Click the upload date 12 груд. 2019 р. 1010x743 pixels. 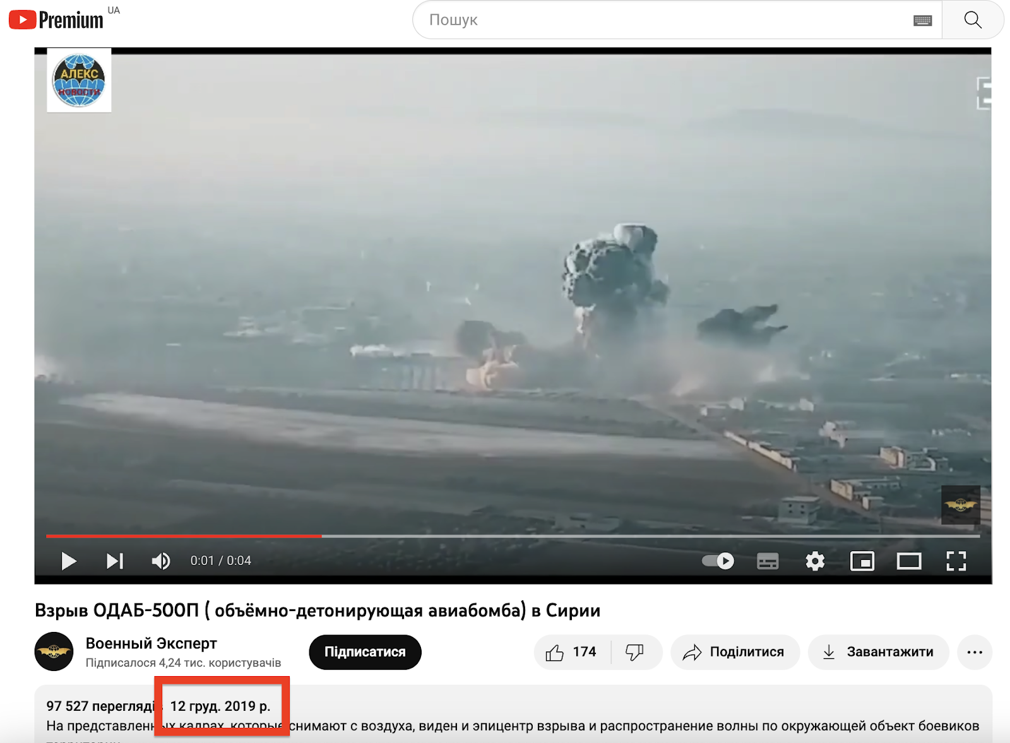click(x=220, y=706)
